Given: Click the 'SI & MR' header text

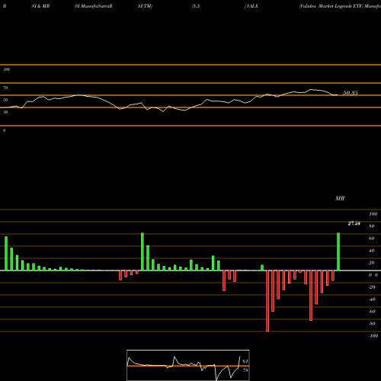Looking at the screenshot, I should 40,6.
